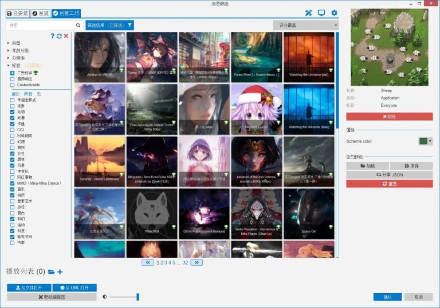Open settings with the gear icon
The width and height of the screenshot is (440, 308).
[x=334, y=13]
